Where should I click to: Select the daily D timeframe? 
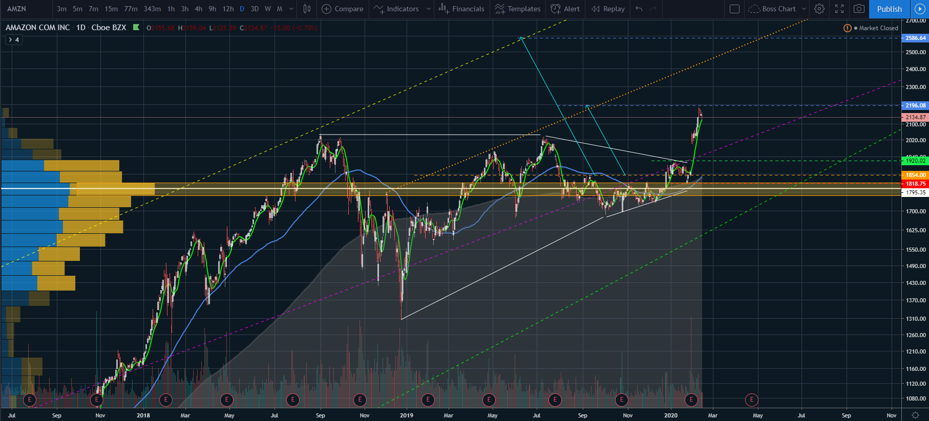242,9
